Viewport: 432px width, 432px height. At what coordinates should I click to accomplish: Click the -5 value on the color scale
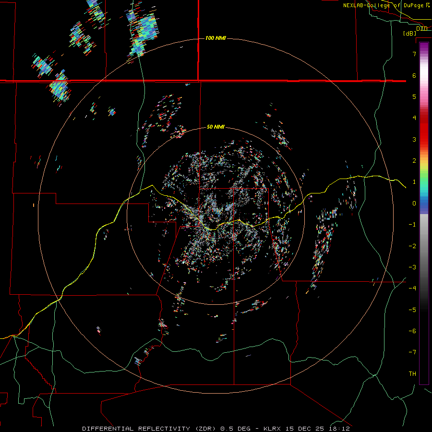click(x=412, y=310)
